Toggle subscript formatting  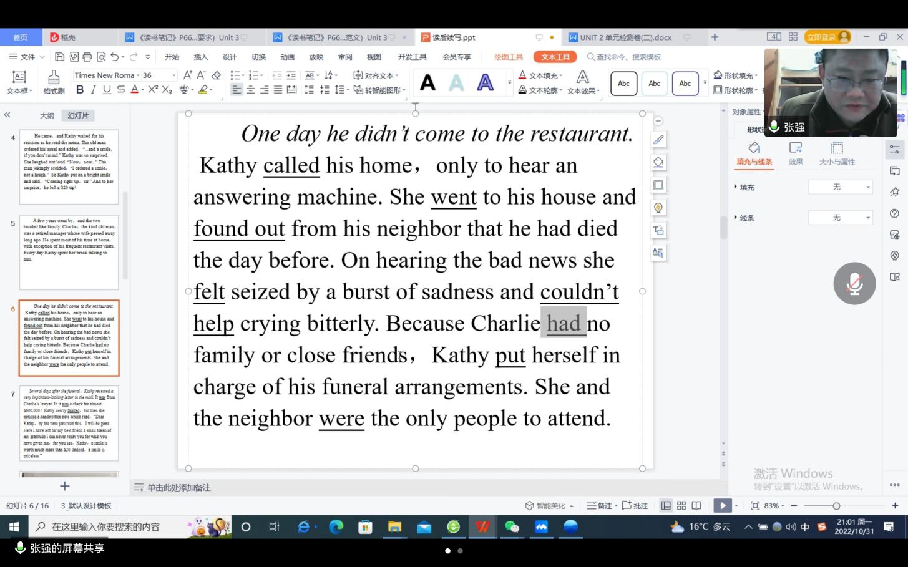167,90
